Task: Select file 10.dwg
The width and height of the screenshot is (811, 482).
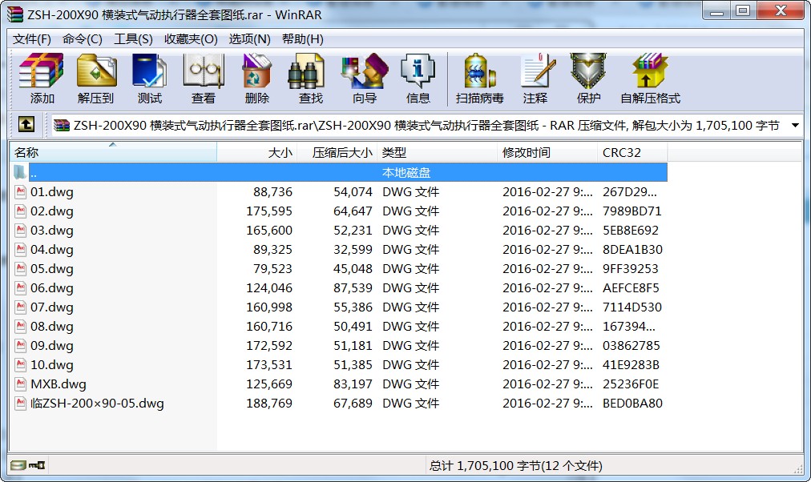Action: [x=52, y=364]
